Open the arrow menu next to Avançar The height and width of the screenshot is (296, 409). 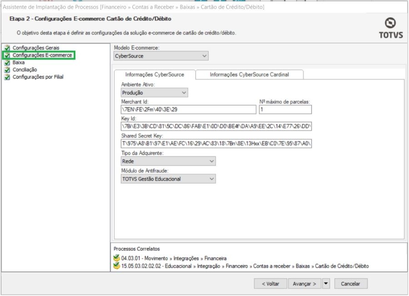coord(326,283)
